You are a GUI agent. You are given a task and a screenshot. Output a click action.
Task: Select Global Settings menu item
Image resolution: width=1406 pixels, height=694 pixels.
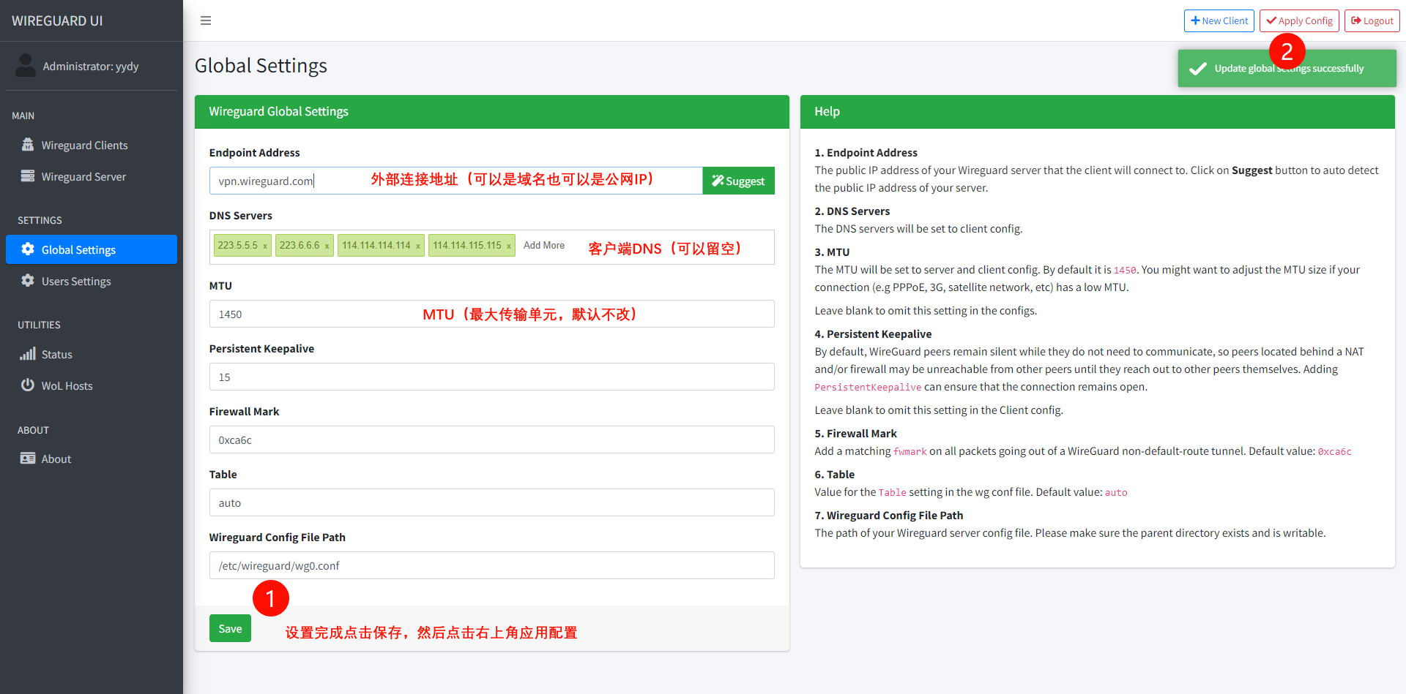[x=92, y=249]
